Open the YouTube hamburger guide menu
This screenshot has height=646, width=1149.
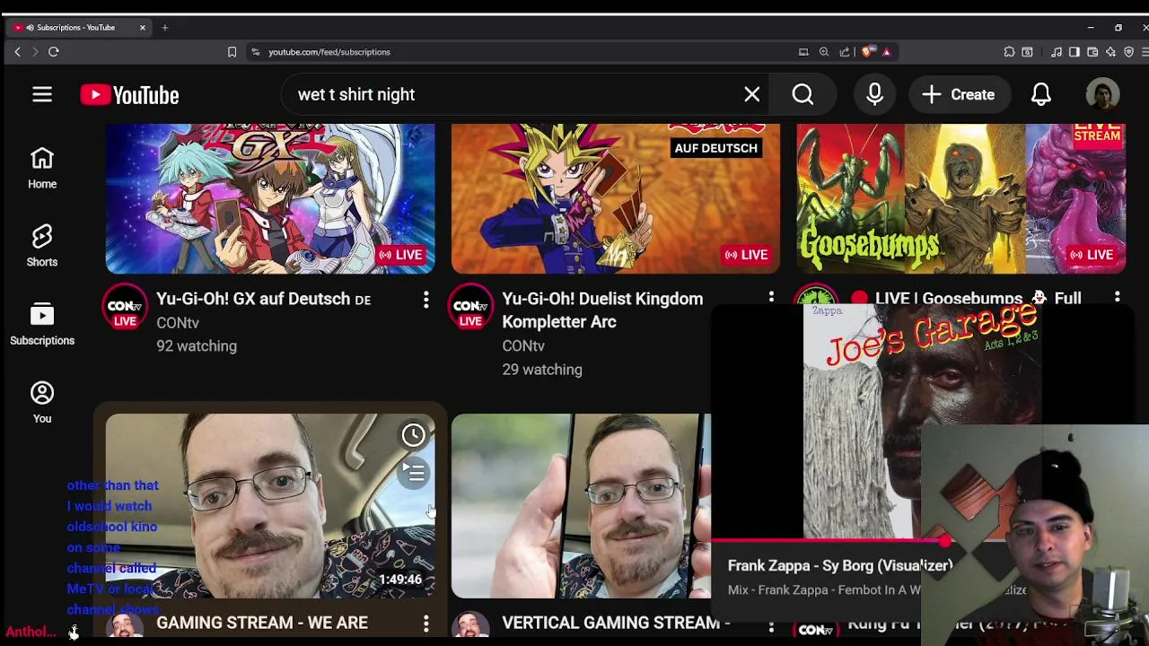(x=42, y=95)
